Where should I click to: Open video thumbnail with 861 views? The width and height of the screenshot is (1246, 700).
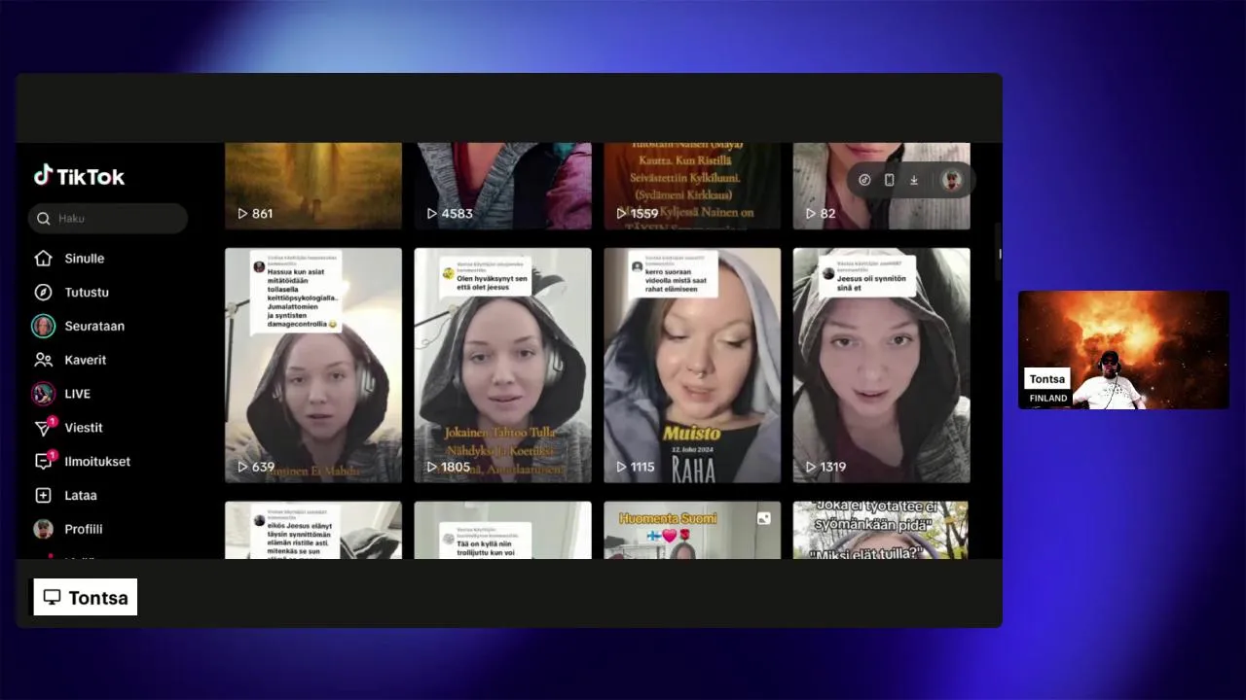coord(313,186)
